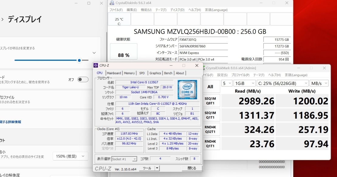The height and width of the screenshot is (177, 337).
Task: Click the SEQ1M Q8T1 write result 1200.02
Action: (302, 101)
